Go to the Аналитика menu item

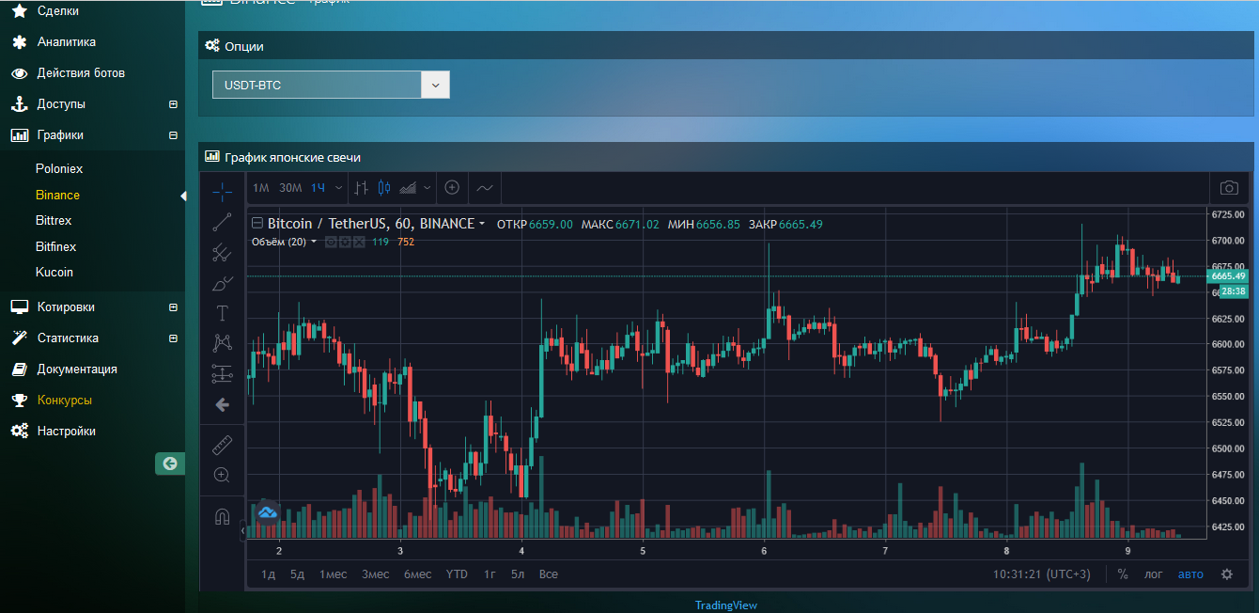click(x=66, y=42)
